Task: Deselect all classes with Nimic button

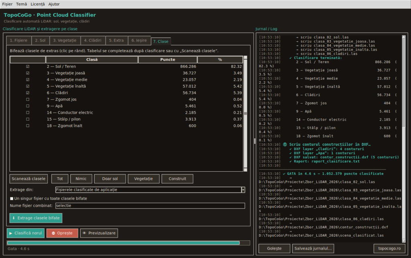Action: click(x=81, y=179)
